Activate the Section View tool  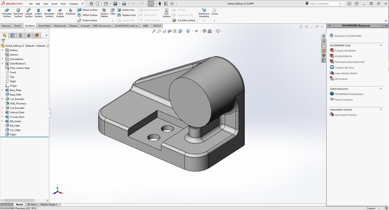tap(170, 31)
